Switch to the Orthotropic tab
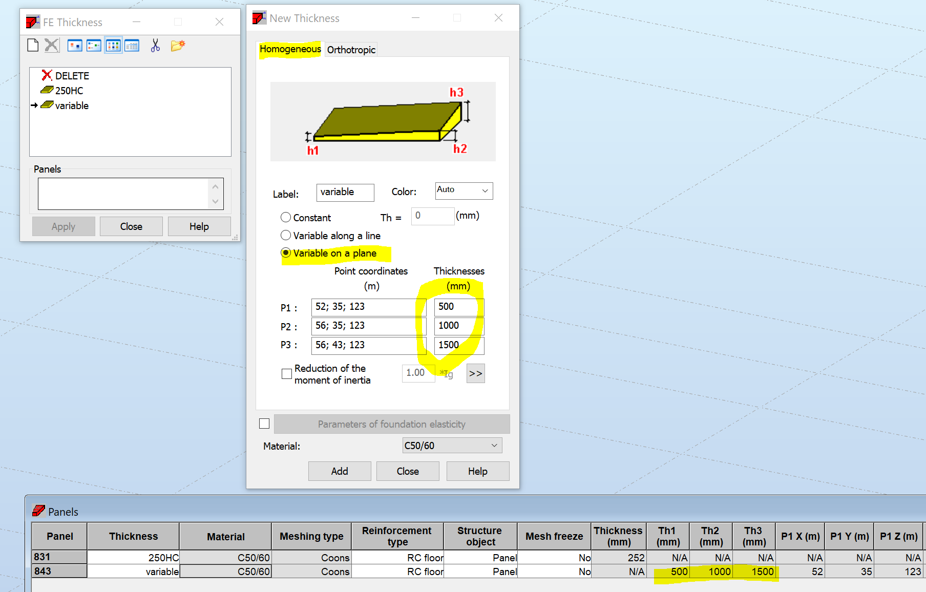Viewport: 926px width, 592px height. pos(351,49)
